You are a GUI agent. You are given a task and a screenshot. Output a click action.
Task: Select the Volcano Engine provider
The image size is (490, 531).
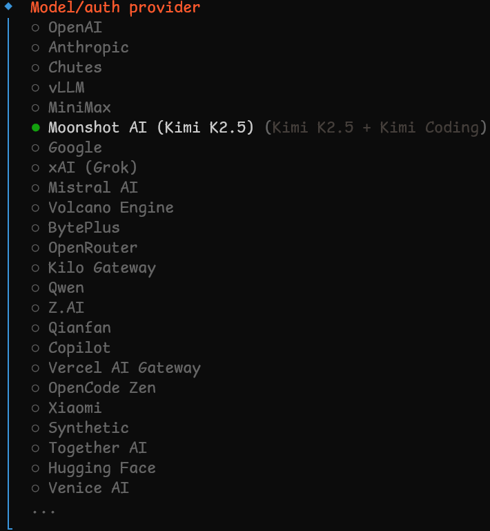point(110,208)
